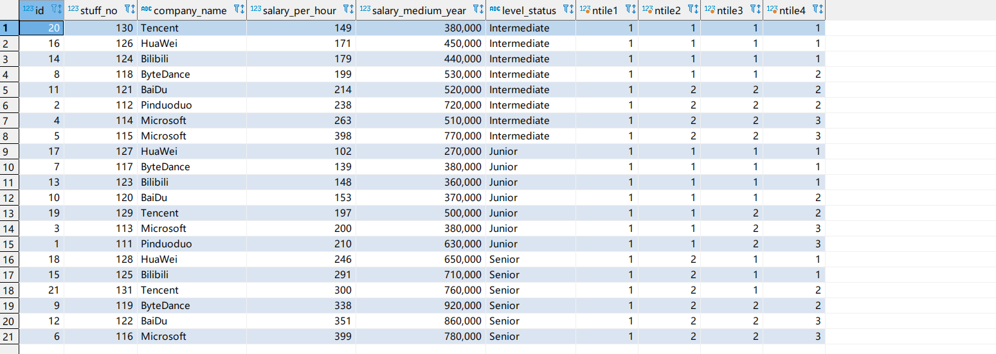The image size is (996, 354).
Task: Click sort arrows for ntile4 column
Action: click(821, 10)
